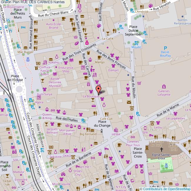Click the ATM icon above CIC

click(x=52, y=160)
